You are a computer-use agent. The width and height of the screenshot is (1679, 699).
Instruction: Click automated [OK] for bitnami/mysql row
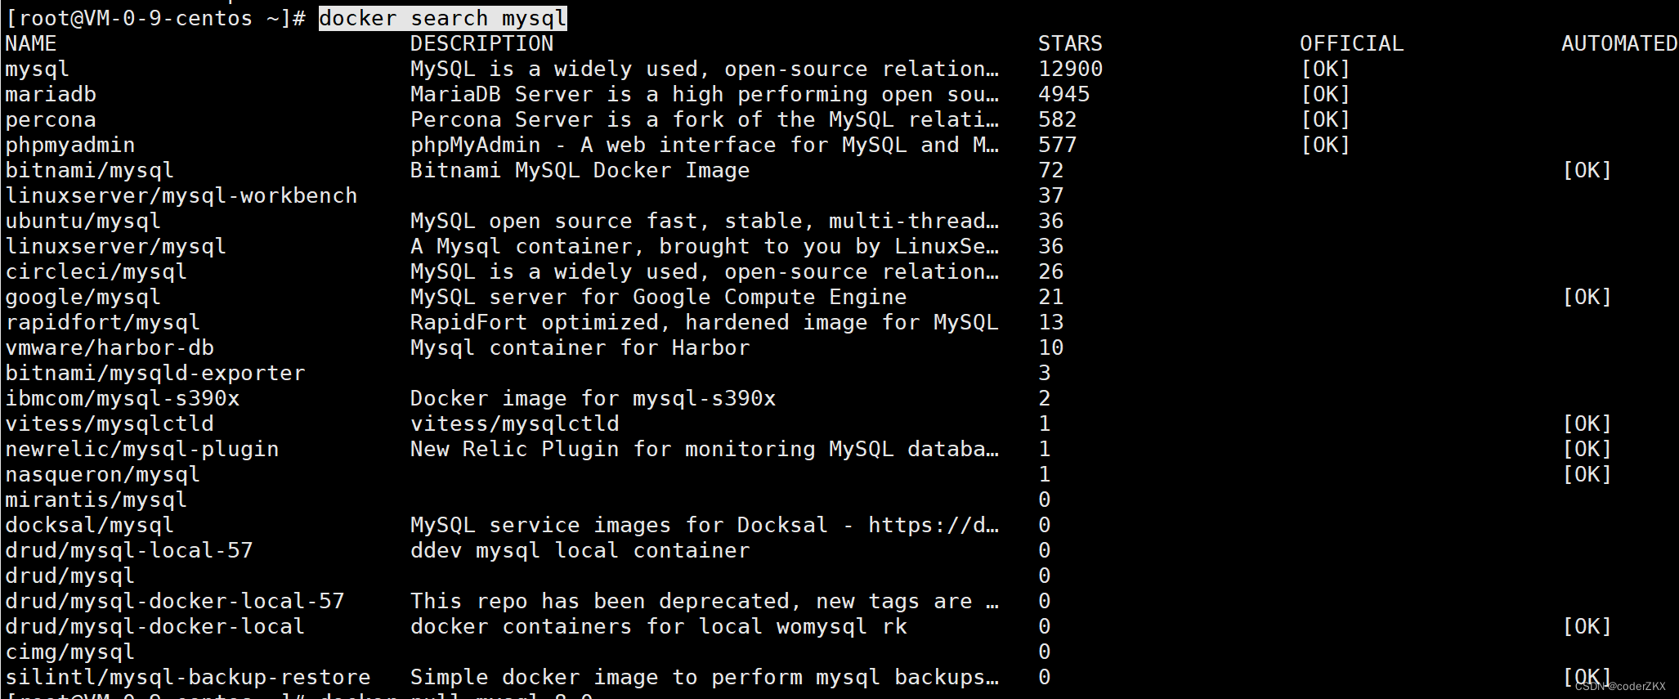1587,170
